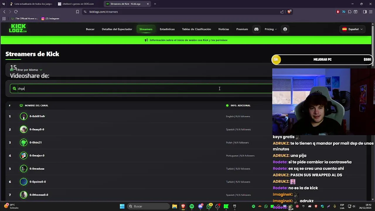Open the Español language selector
The height and width of the screenshot is (211, 375).
(x=353, y=29)
